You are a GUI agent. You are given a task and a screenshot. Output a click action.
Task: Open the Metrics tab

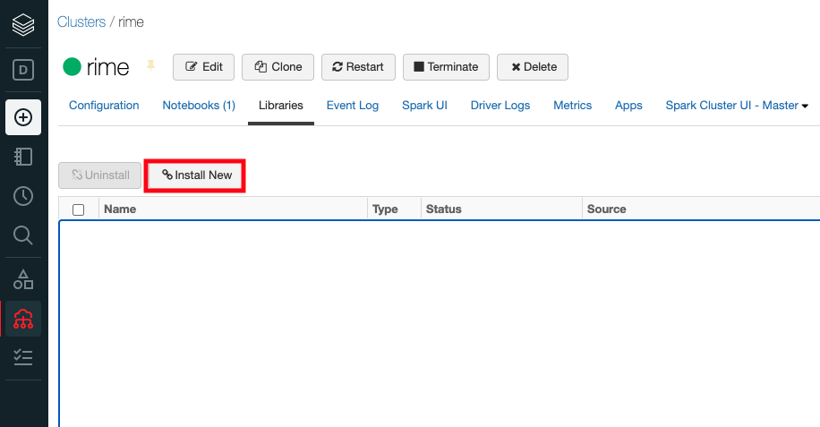(x=573, y=105)
